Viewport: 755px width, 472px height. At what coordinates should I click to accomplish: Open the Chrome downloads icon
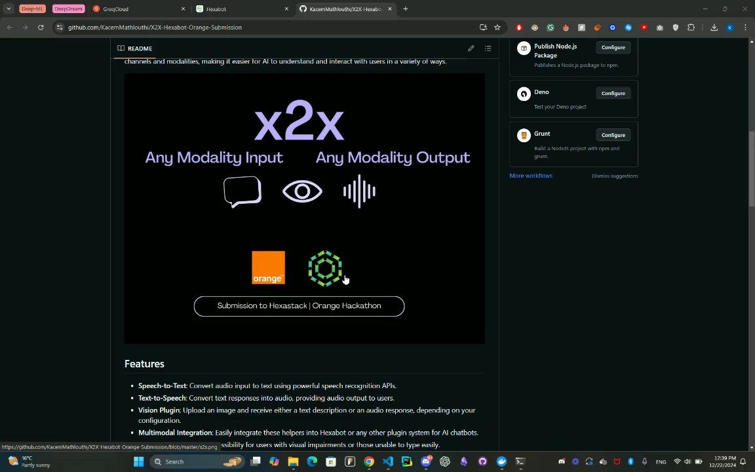pos(714,28)
